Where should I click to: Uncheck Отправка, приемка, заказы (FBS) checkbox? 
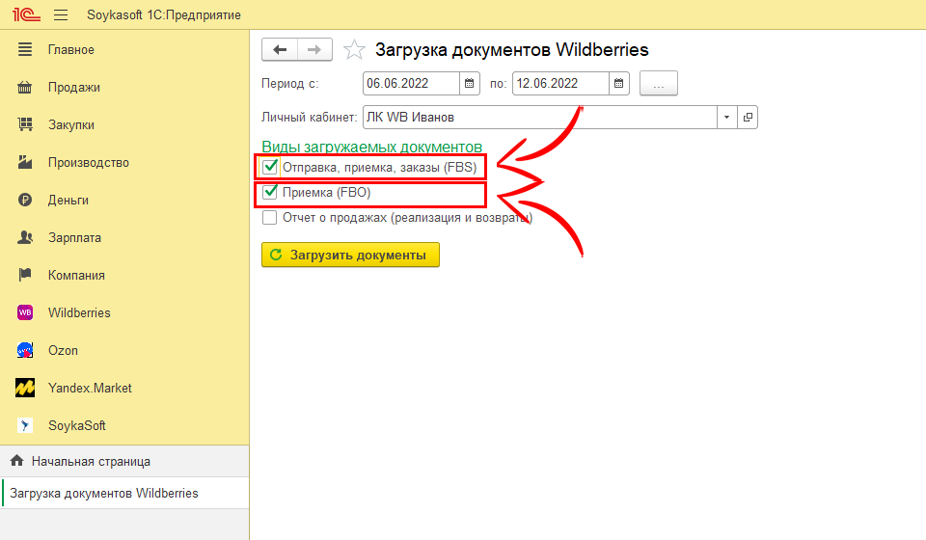point(271,167)
